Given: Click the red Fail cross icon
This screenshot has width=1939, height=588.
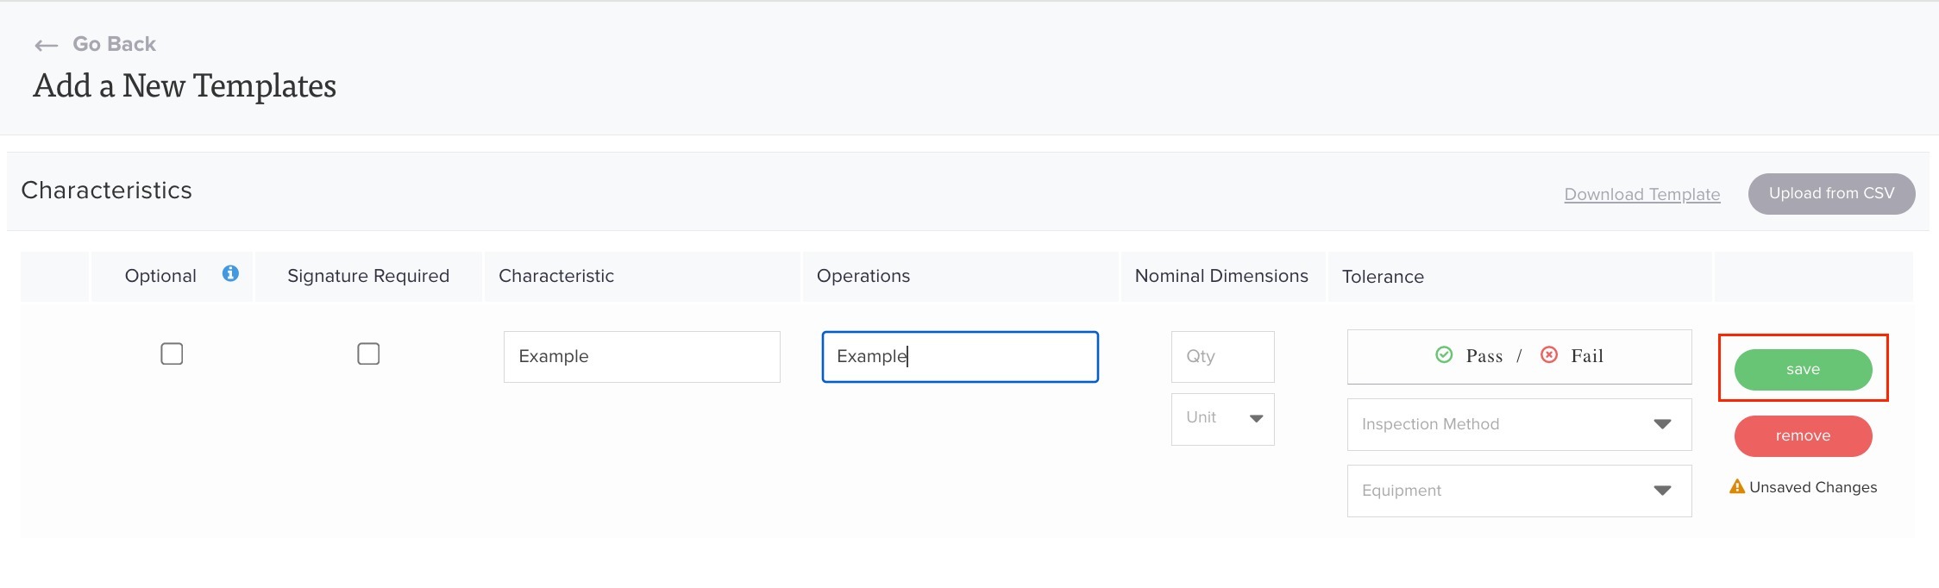Looking at the screenshot, I should (1549, 354).
